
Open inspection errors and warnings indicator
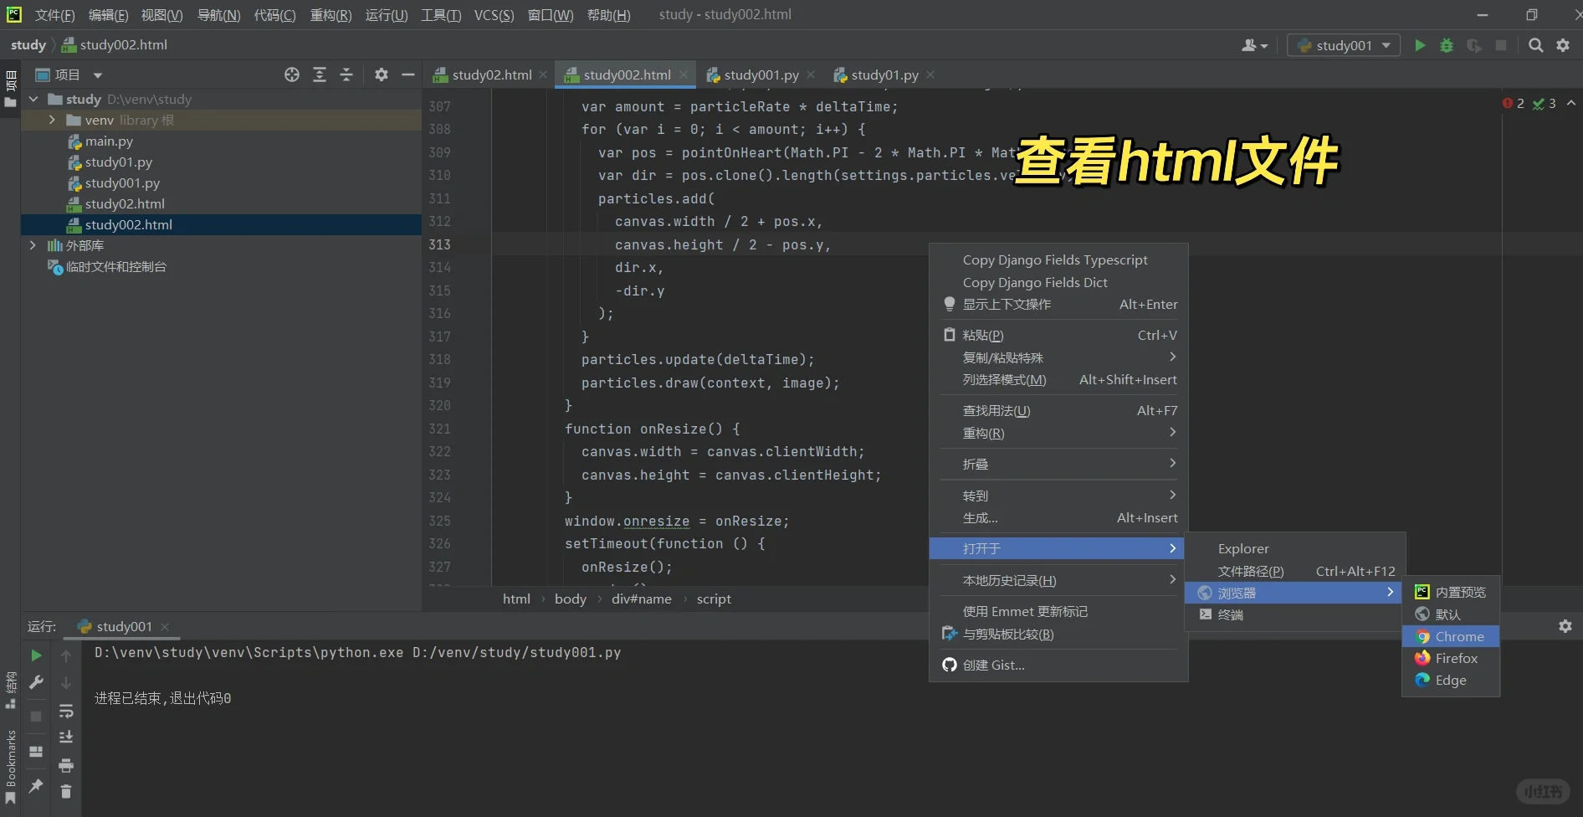[x=1529, y=104]
